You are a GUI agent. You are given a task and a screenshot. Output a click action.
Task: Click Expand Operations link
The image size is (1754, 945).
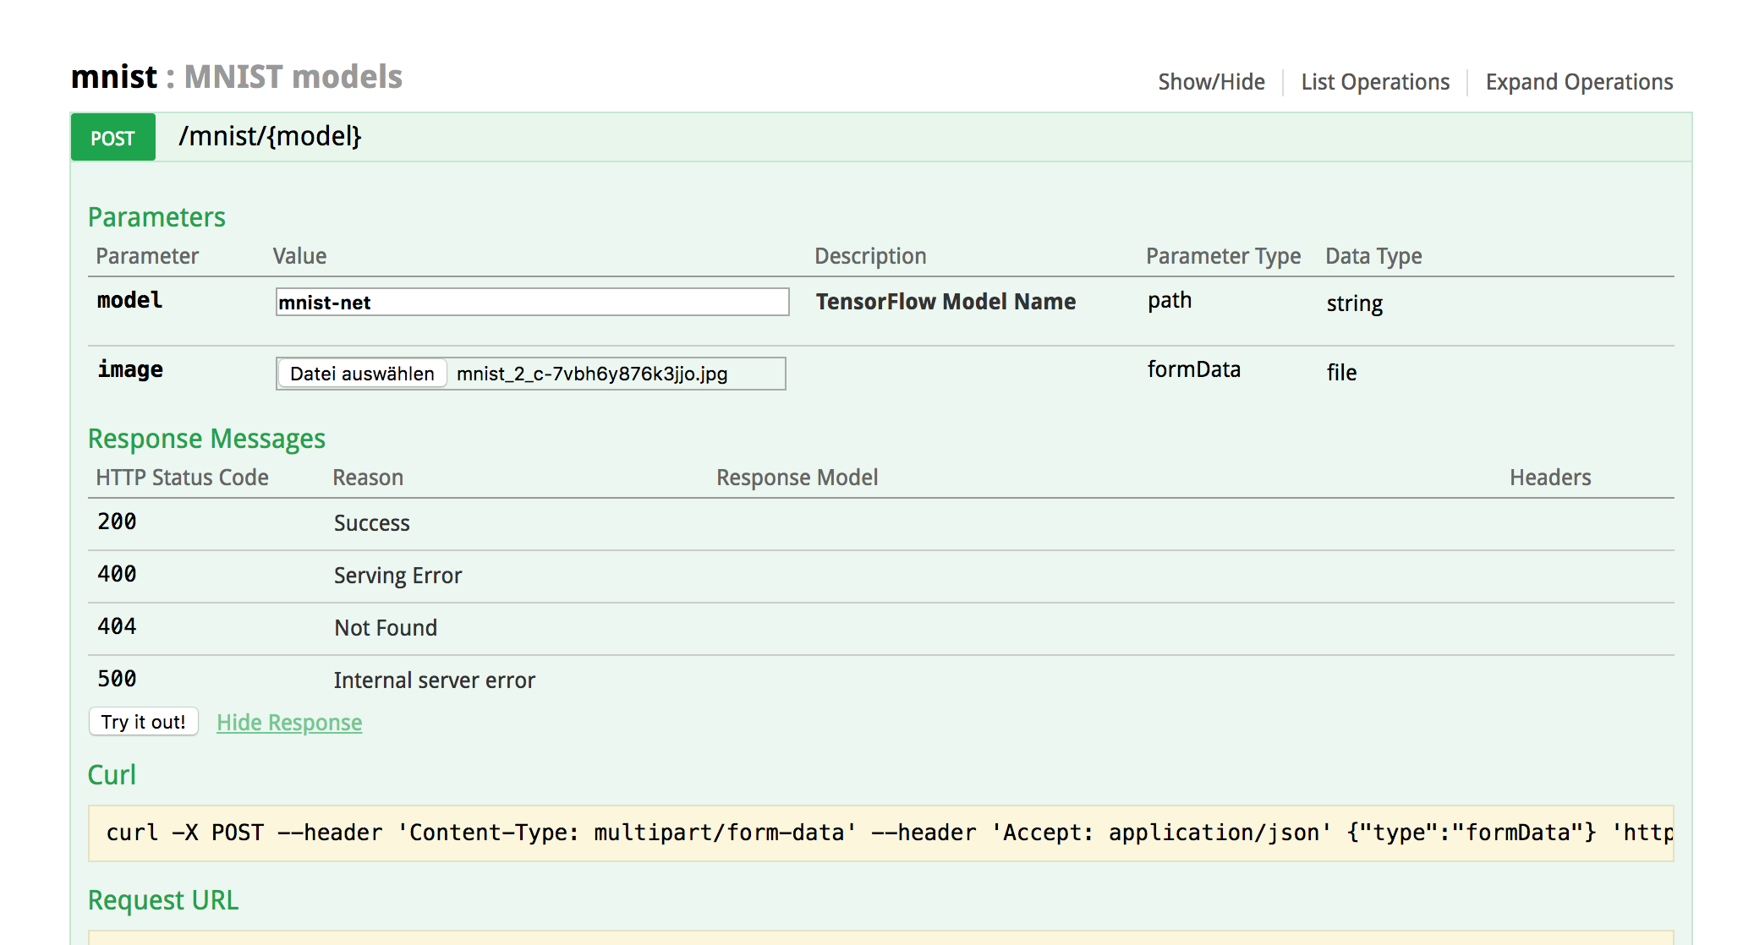point(1579,82)
